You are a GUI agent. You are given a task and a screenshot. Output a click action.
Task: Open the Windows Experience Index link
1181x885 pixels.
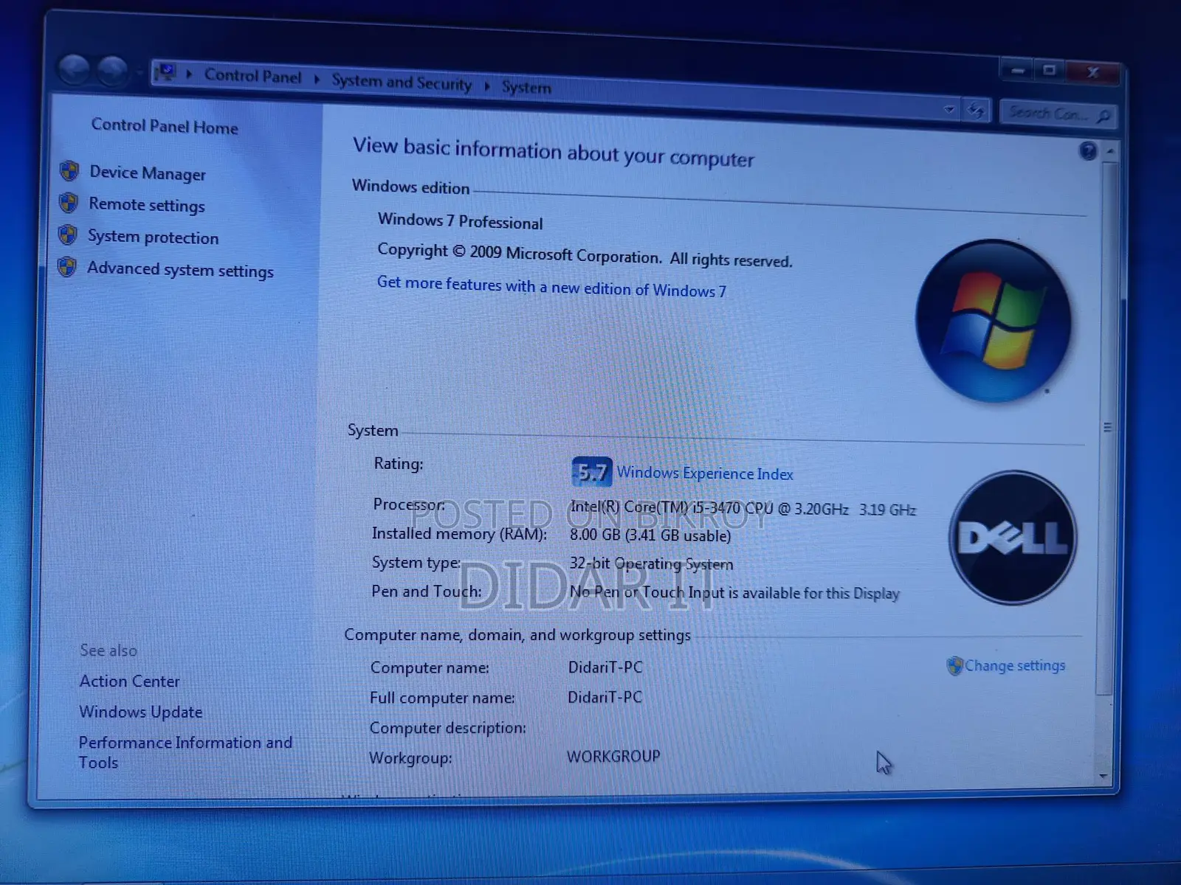point(705,473)
